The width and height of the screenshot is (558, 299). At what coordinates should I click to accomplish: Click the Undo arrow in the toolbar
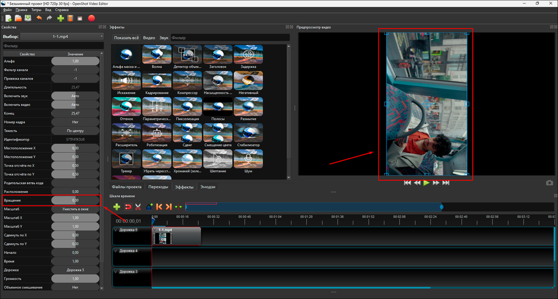pos(39,18)
